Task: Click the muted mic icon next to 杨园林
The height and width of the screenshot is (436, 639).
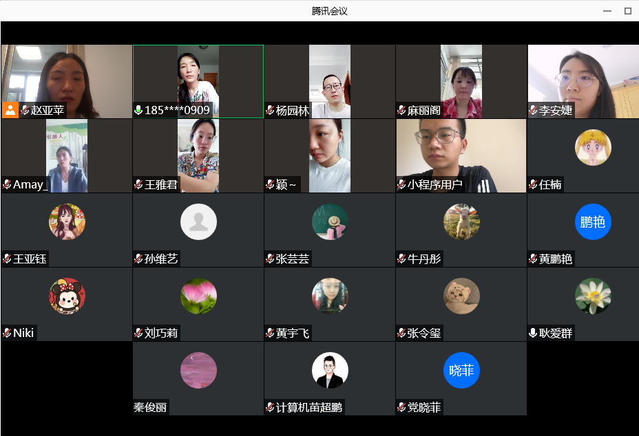Action: tap(270, 111)
